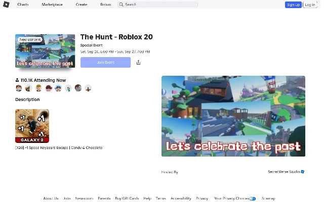Click the share event icon
This screenshot has height=202, width=324.
coord(138,63)
